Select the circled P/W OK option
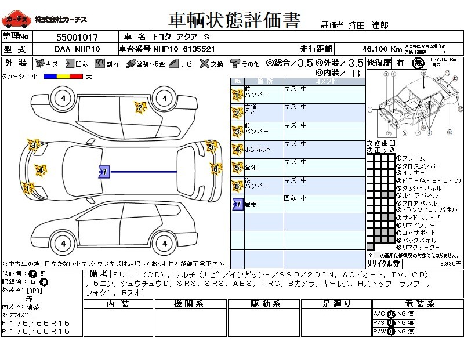 pyautogui.click(x=391, y=331)
